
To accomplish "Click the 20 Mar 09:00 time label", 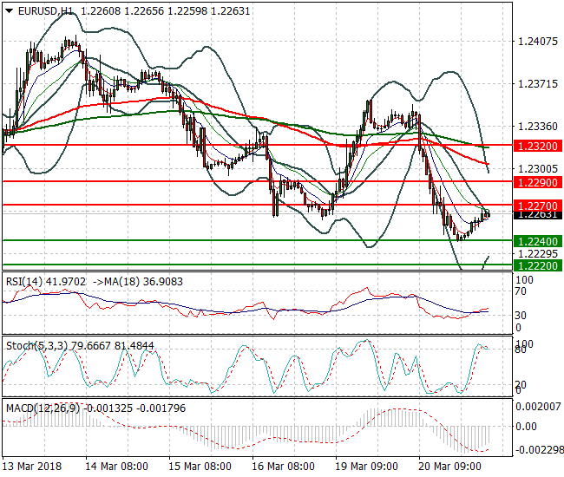I will pyautogui.click(x=449, y=466).
